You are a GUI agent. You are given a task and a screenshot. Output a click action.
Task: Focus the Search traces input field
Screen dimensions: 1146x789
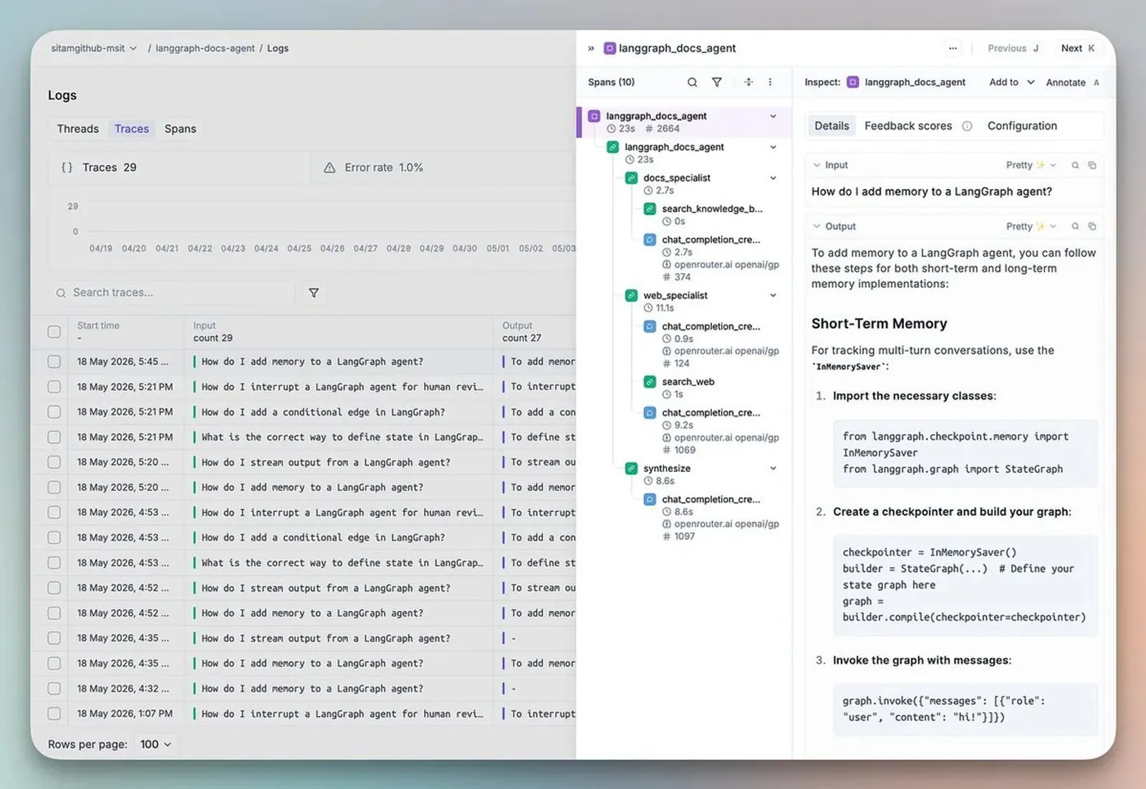(x=172, y=293)
